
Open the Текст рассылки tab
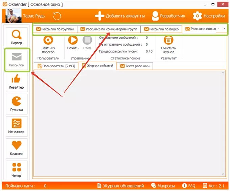tap(135, 66)
